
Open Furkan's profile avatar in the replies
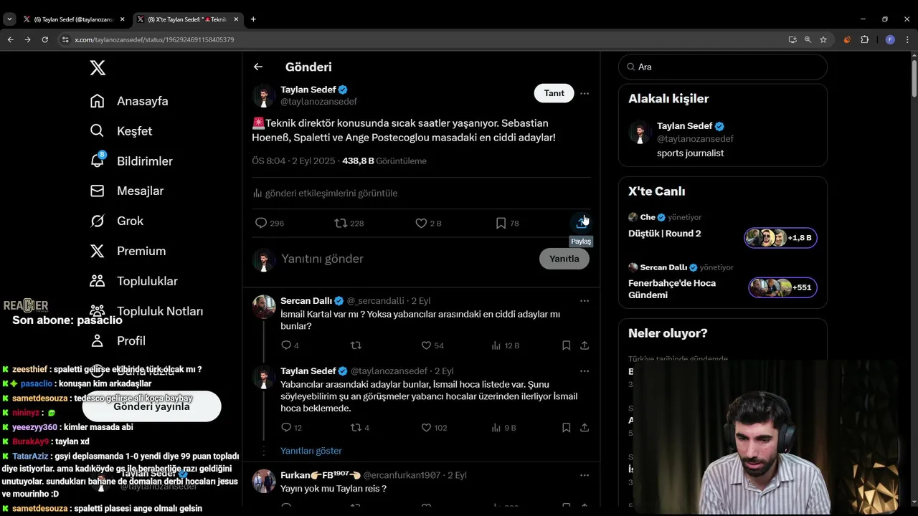[264, 481]
